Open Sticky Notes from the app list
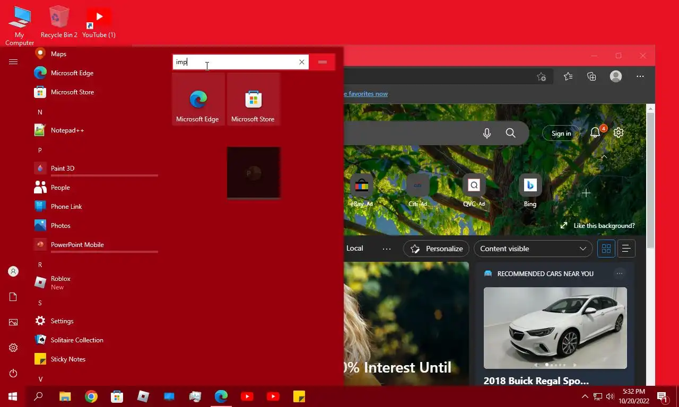The height and width of the screenshot is (407, 679). [x=95, y=359]
